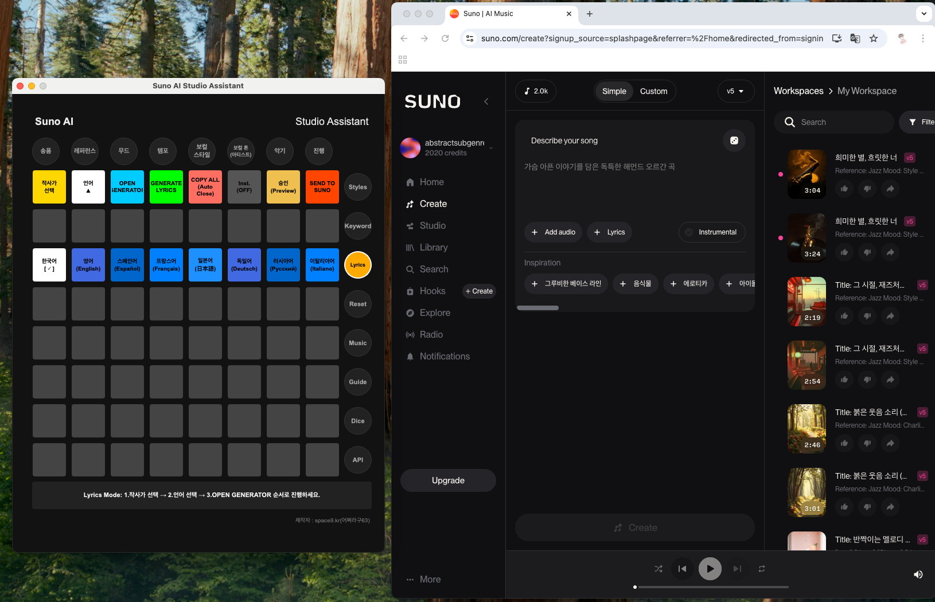Click the playback progress slider
The image size is (935, 602).
(x=712, y=587)
